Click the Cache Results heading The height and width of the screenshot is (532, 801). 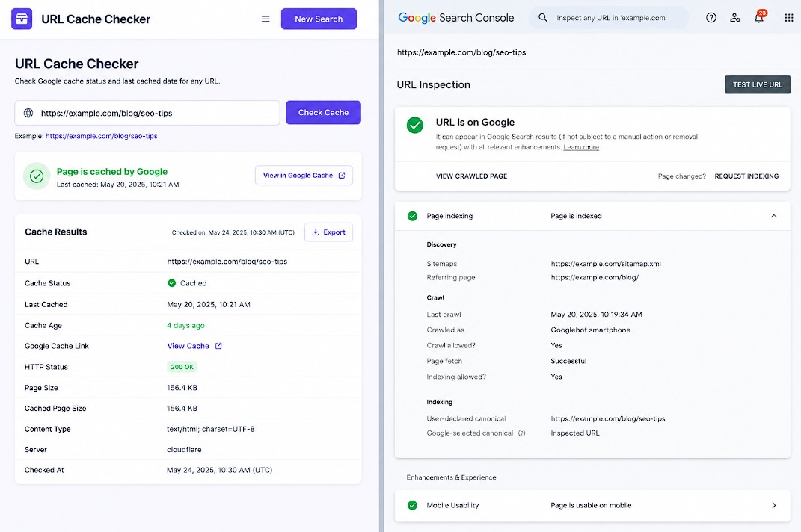point(55,232)
